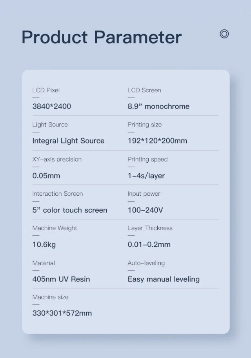Select the 1-4s/layer printing speed value
The height and width of the screenshot is (358, 251).
click(x=146, y=176)
